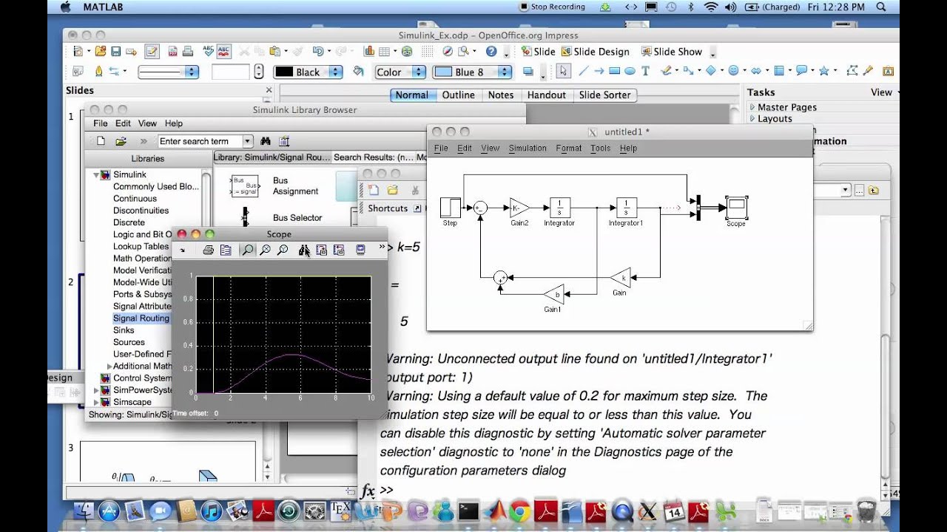Image resolution: width=947 pixels, height=532 pixels.
Task: Step line width spinner control
Action: tap(258, 72)
